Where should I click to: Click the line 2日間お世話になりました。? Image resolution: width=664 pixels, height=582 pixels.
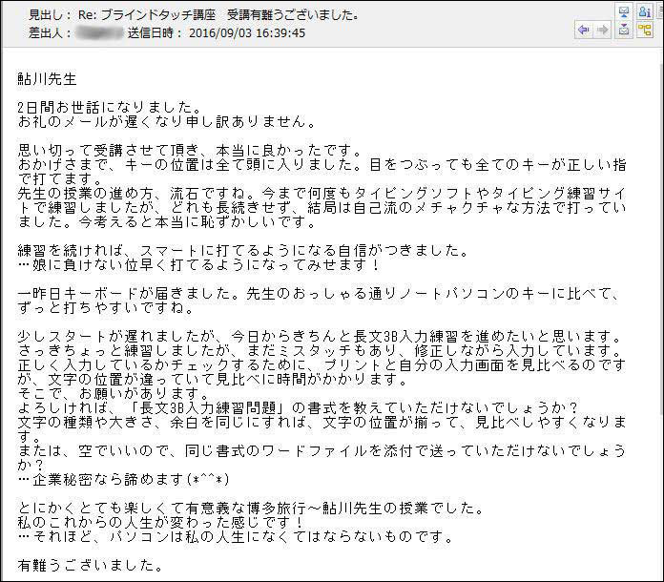(110, 108)
